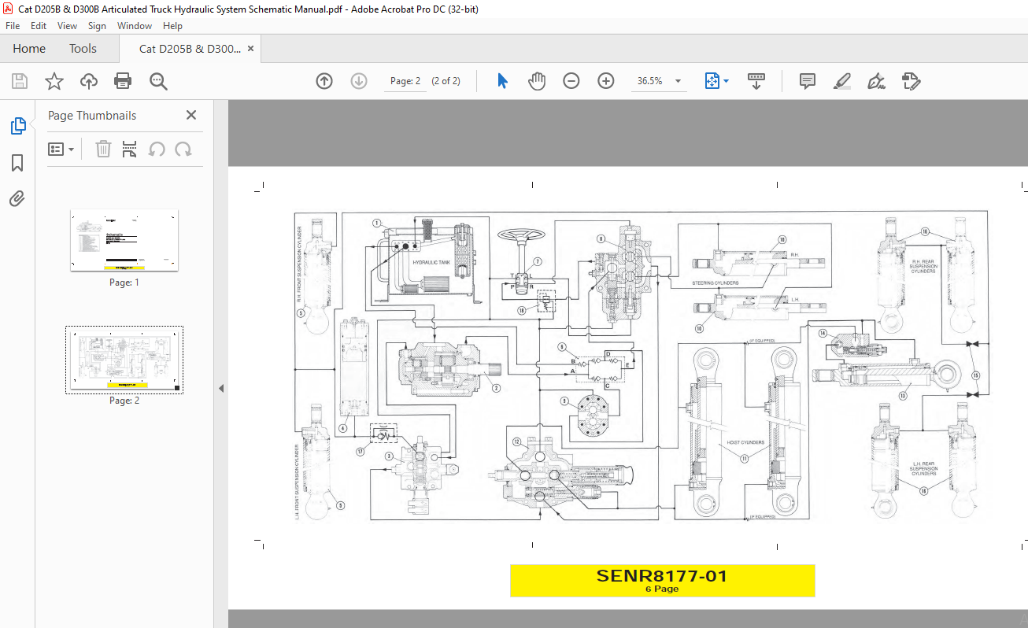
Task: Open the Fill & Sign pen tool
Action: pos(876,81)
